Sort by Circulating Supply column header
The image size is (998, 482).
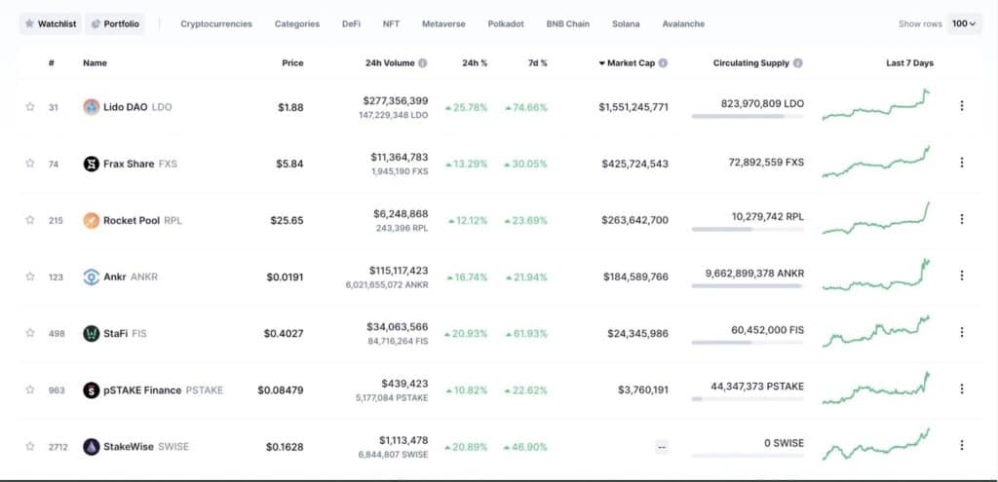click(x=751, y=63)
